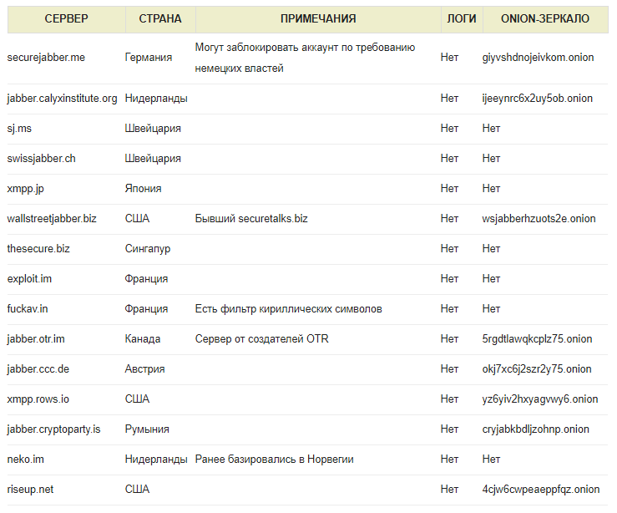Click the СТРАНА column header
This screenshot has width=617, height=513.
pyautogui.click(x=160, y=18)
